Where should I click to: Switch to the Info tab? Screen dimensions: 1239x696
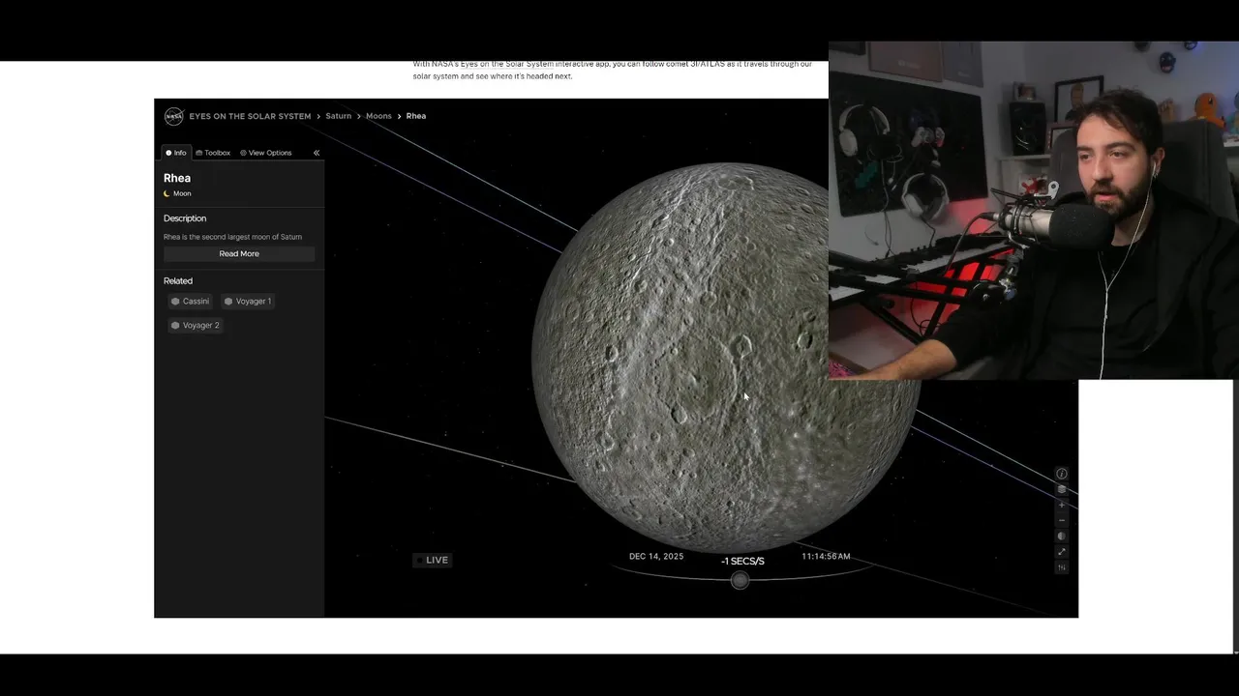[x=175, y=153]
